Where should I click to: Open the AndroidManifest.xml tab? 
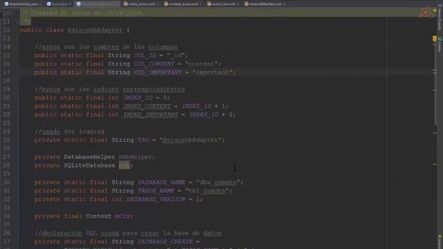pyautogui.click(x=265, y=4)
